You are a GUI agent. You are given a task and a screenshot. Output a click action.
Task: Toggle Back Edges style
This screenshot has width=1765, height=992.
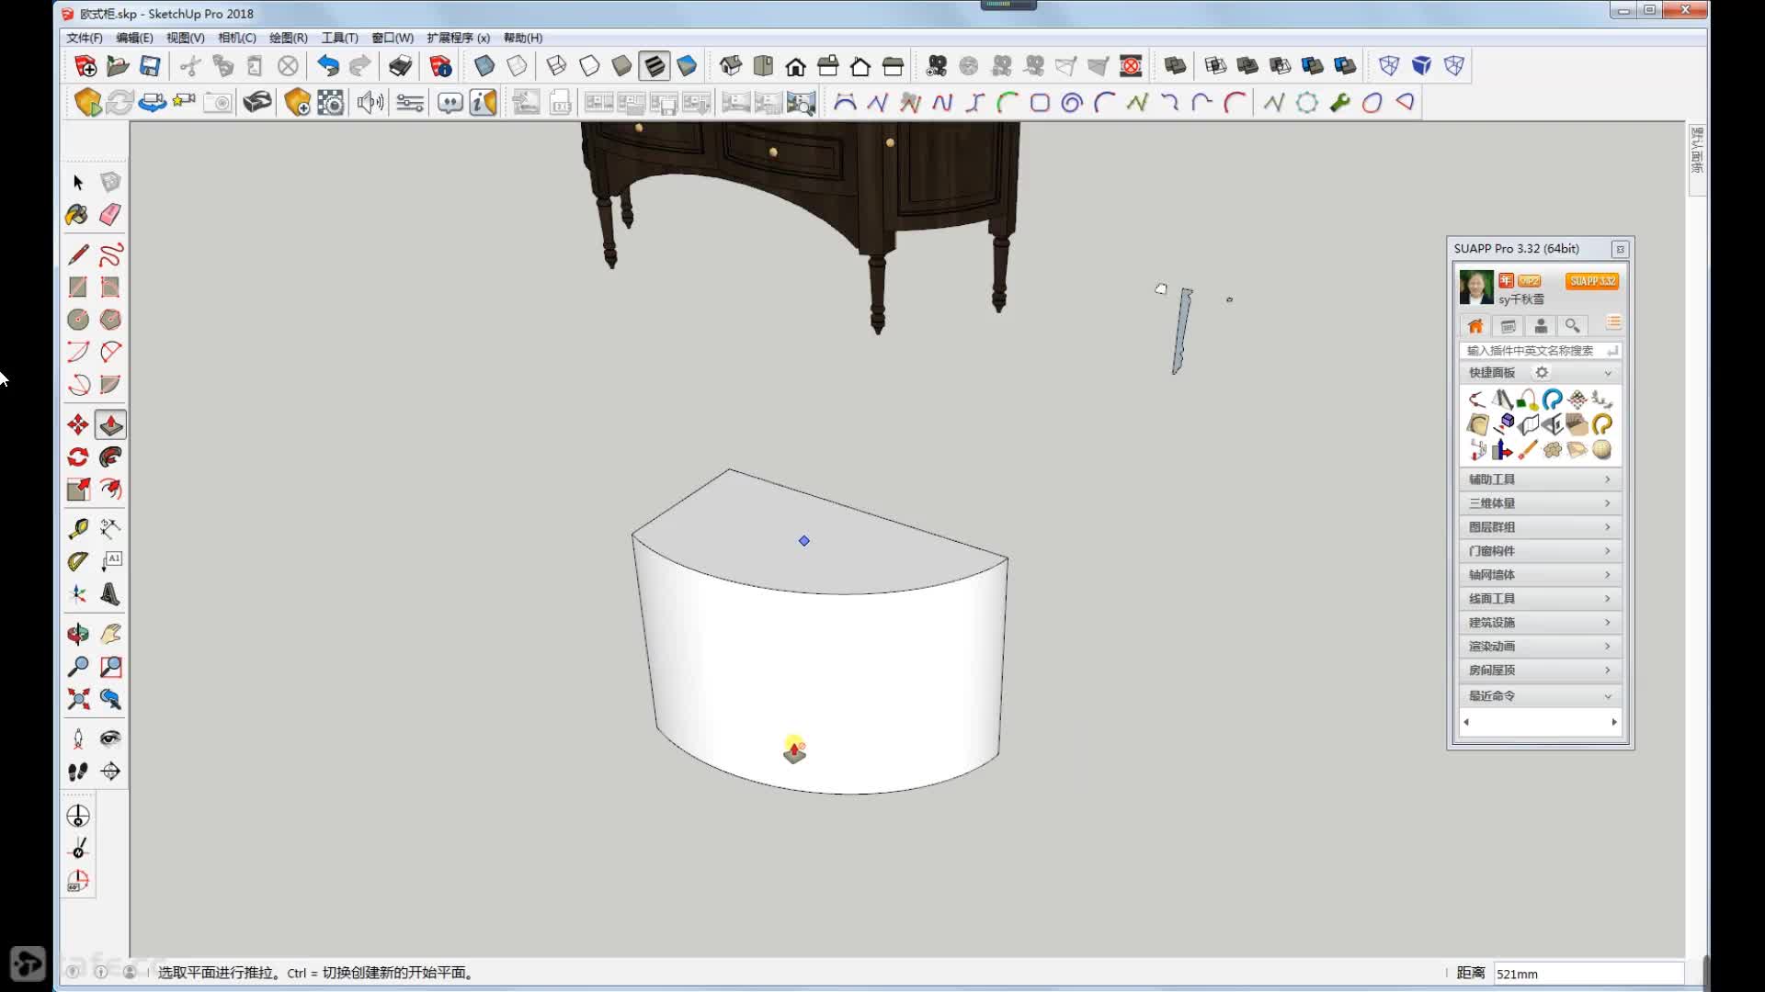[x=518, y=65]
